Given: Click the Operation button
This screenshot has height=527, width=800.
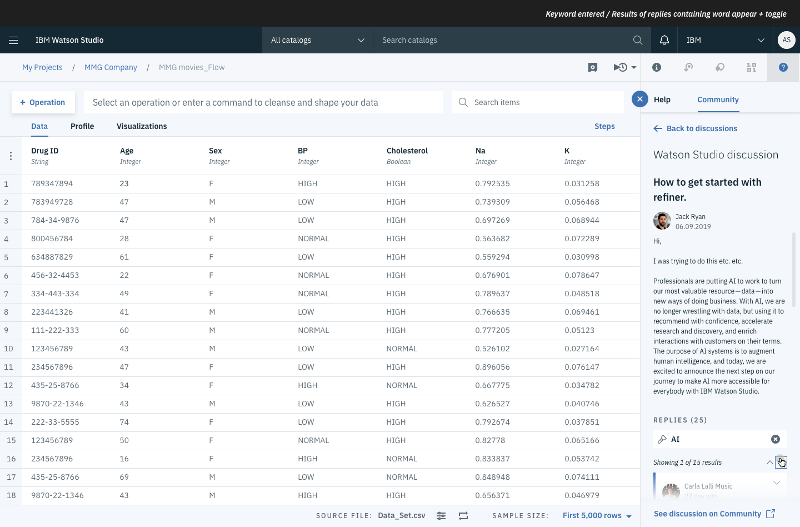Looking at the screenshot, I should pyautogui.click(x=43, y=102).
